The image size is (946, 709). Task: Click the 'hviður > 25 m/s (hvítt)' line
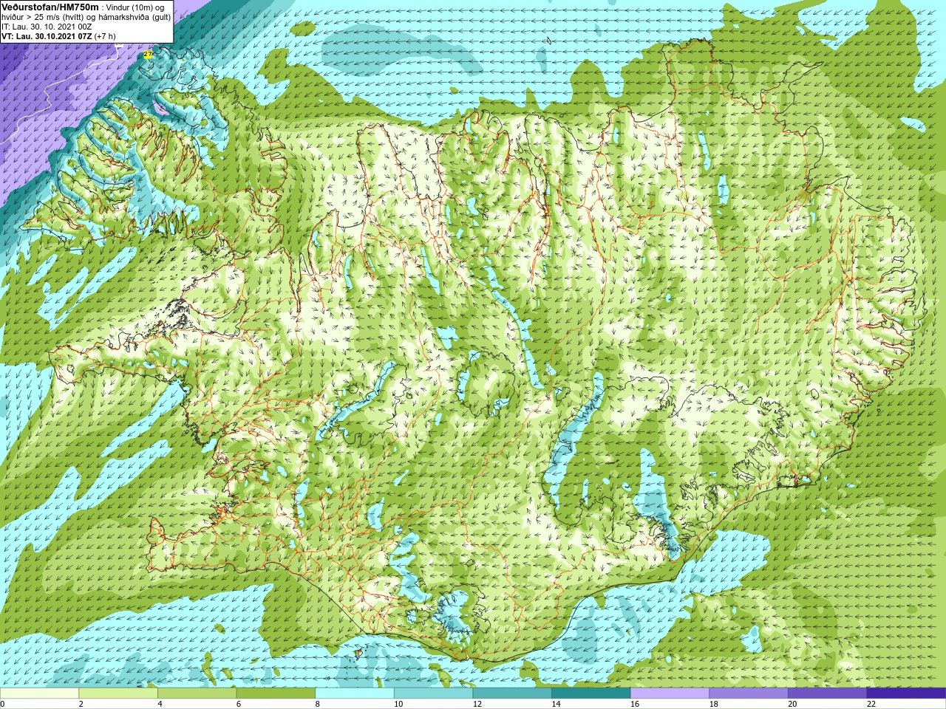point(43,17)
